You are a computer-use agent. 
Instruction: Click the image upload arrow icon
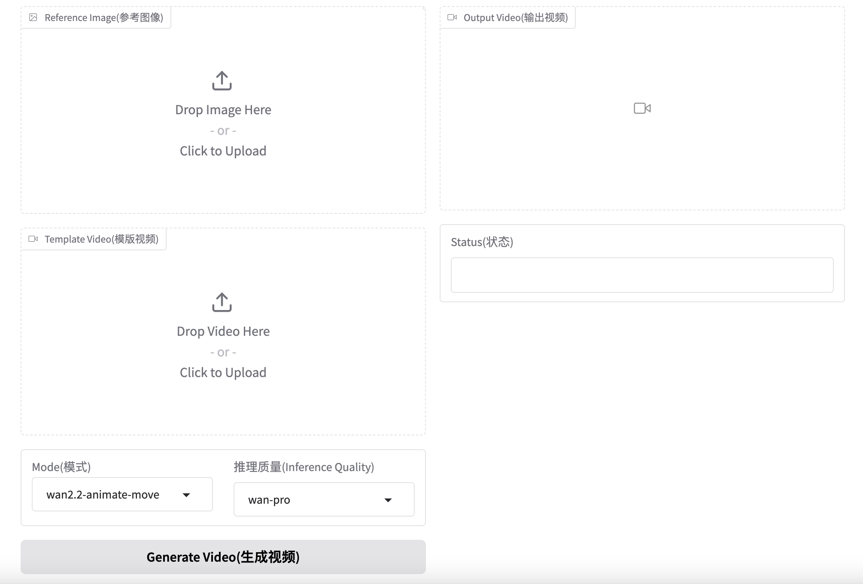pyautogui.click(x=222, y=81)
